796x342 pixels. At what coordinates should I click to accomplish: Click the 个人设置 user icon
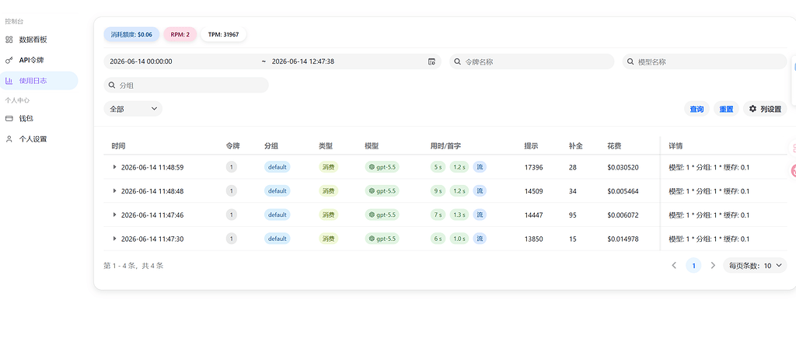pyautogui.click(x=9, y=139)
